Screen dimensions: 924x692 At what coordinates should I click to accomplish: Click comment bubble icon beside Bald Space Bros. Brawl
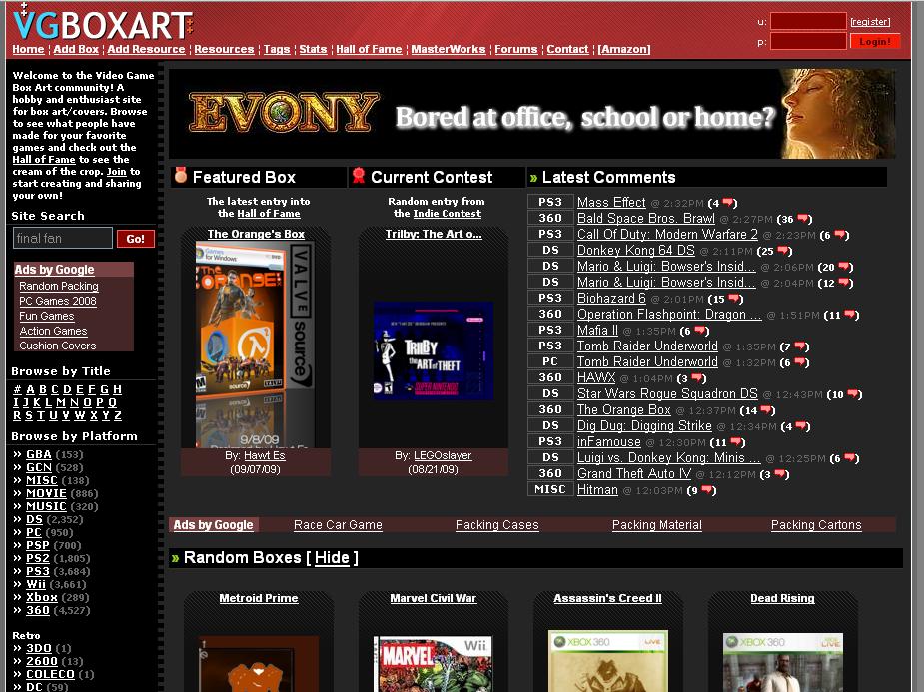tap(804, 219)
